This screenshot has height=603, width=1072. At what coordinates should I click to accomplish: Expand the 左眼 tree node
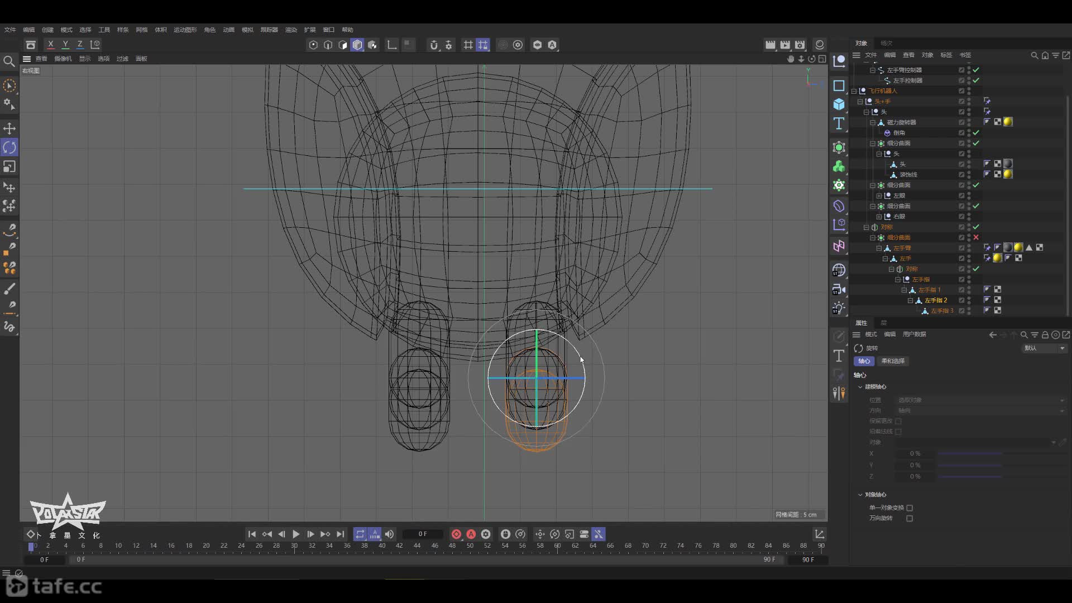coord(879,196)
